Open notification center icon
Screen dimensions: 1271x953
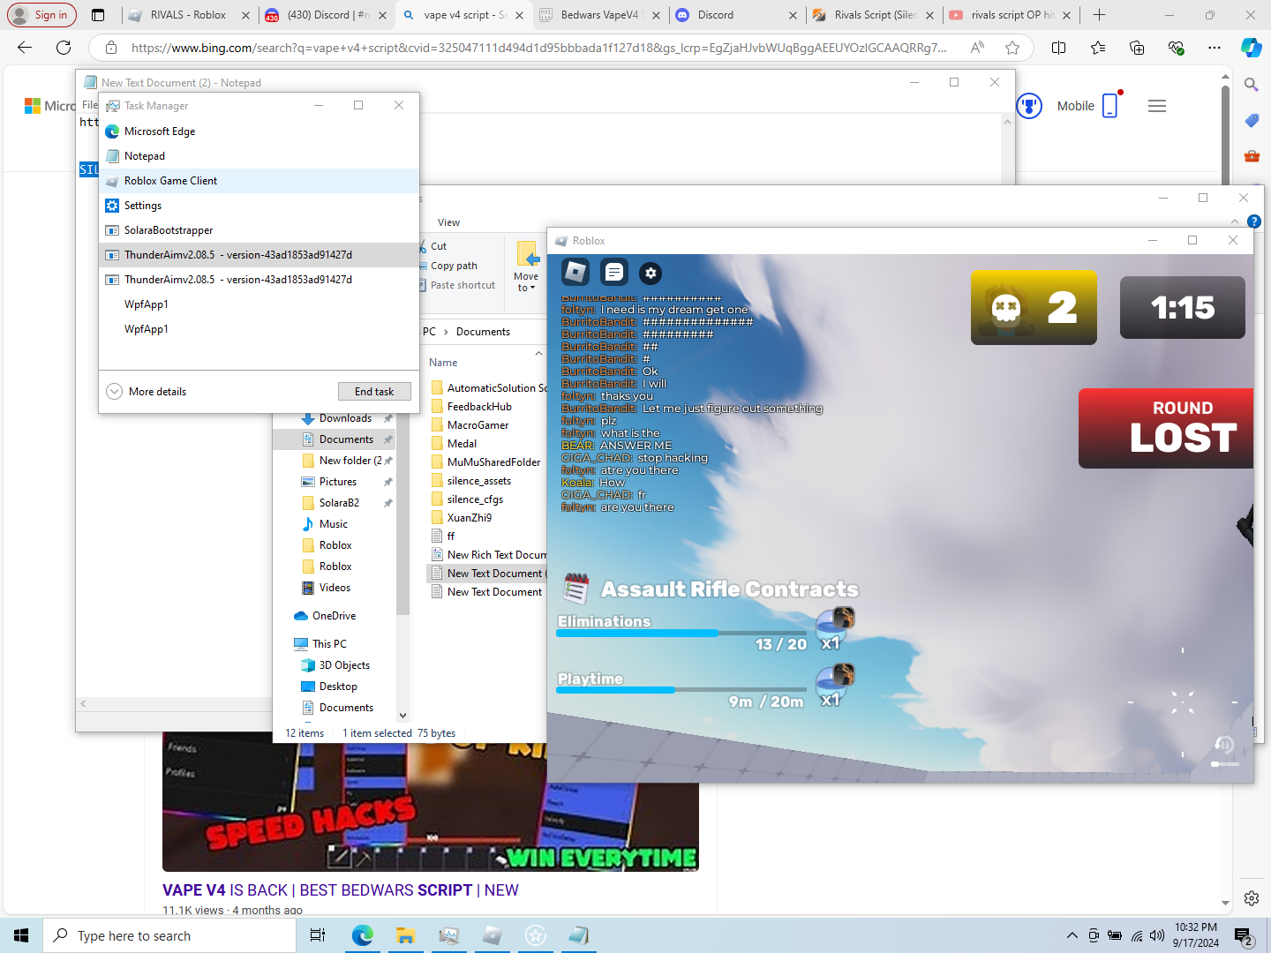click(1244, 936)
